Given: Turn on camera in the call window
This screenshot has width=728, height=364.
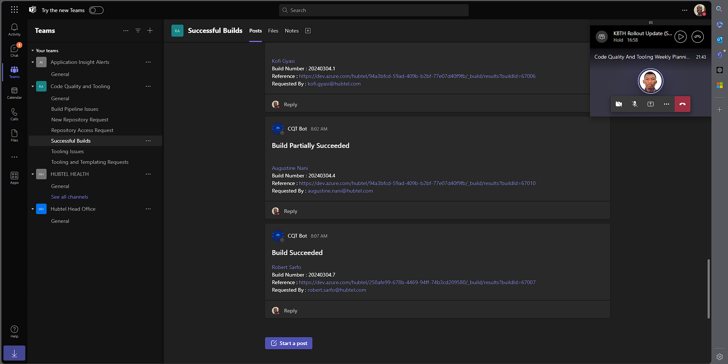Looking at the screenshot, I should click(x=619, y=104).
